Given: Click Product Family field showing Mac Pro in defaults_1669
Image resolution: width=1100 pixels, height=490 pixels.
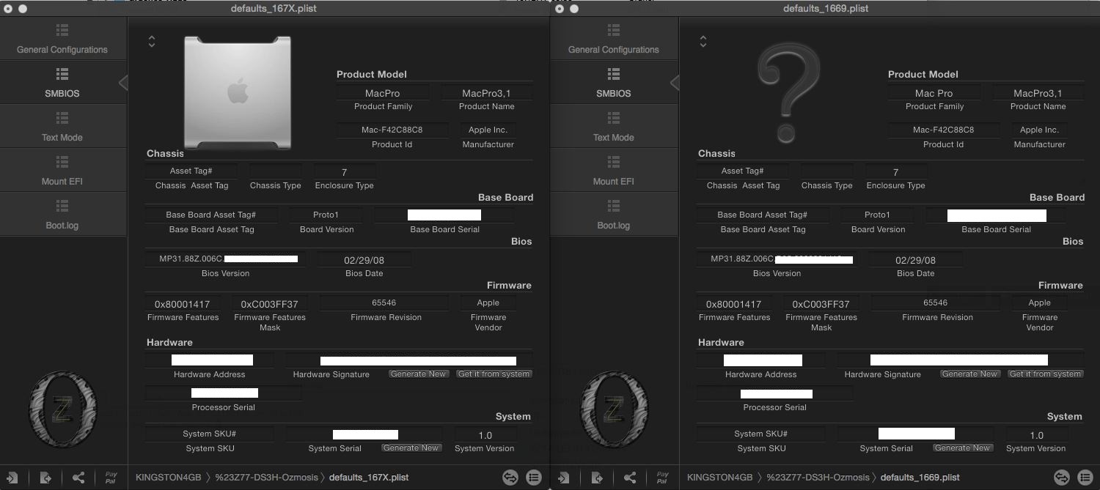Looking at the screenshot, I should (934, 93).
